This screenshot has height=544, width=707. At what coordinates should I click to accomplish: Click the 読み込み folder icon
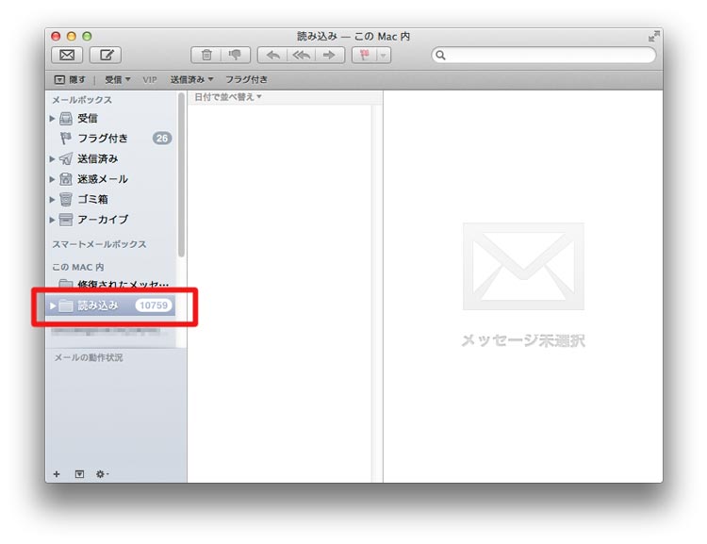tap(66, 305)
